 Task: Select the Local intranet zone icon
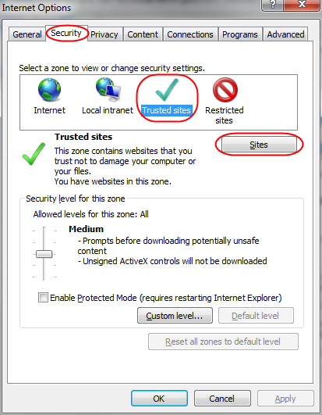click(x=108, y=90)
